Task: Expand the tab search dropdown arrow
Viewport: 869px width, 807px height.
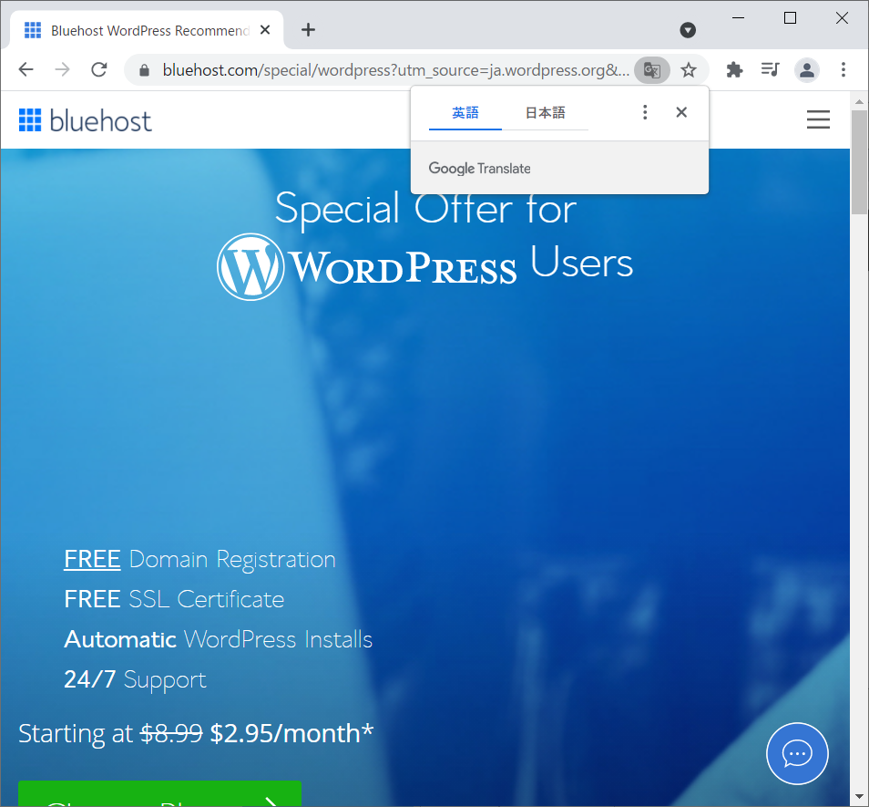Action: (x=688, y=30)
